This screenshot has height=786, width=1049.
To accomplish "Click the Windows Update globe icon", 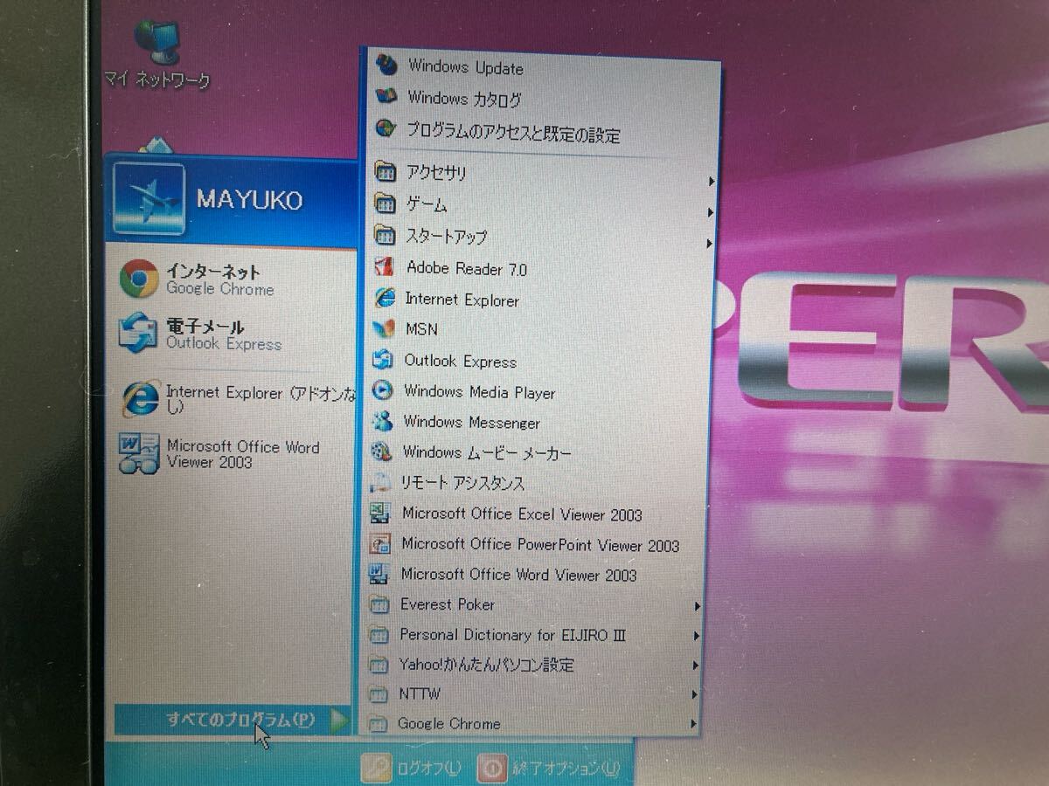I will tap(386, 65).
